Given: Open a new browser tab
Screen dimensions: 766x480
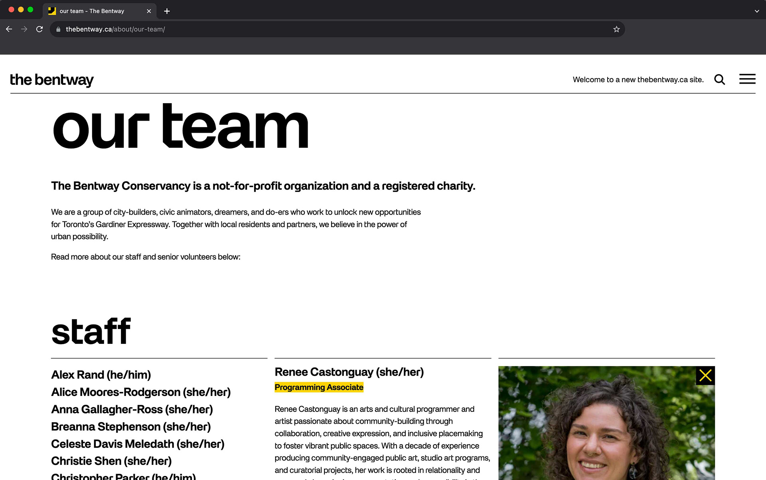Looking at the screenshot, I should [x=167, y=11].
